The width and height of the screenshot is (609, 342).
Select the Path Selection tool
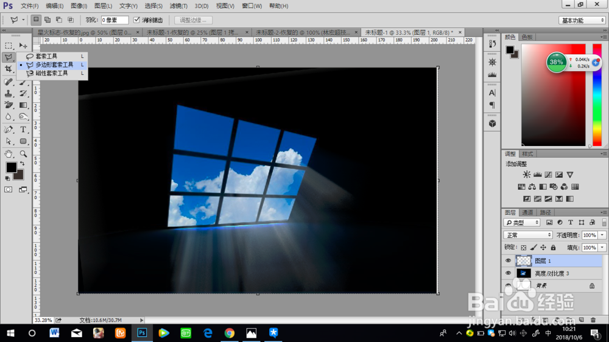(8, 141)
